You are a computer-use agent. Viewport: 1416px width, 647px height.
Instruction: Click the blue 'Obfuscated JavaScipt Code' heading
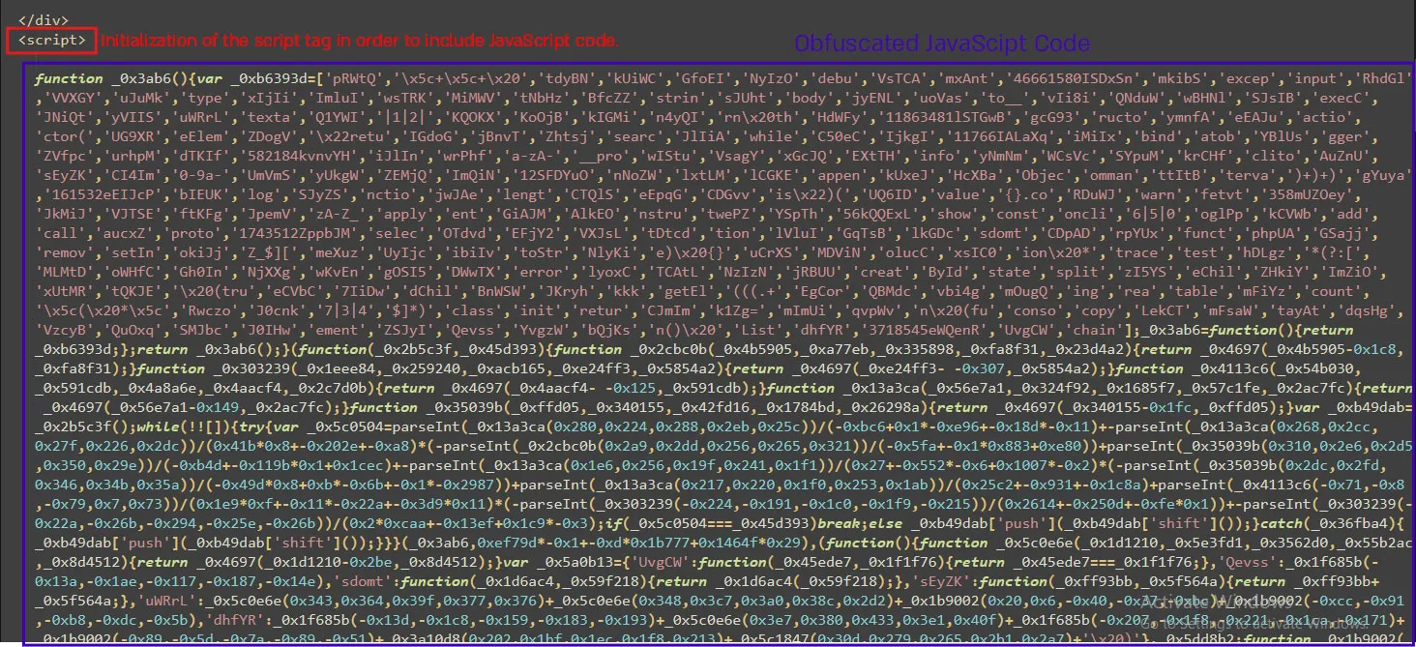[940, 43]
